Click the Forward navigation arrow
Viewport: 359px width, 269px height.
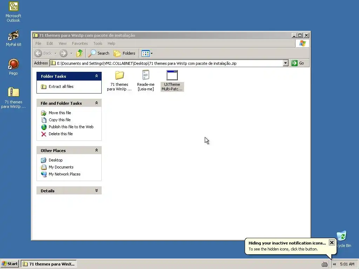tap(63, 53)
